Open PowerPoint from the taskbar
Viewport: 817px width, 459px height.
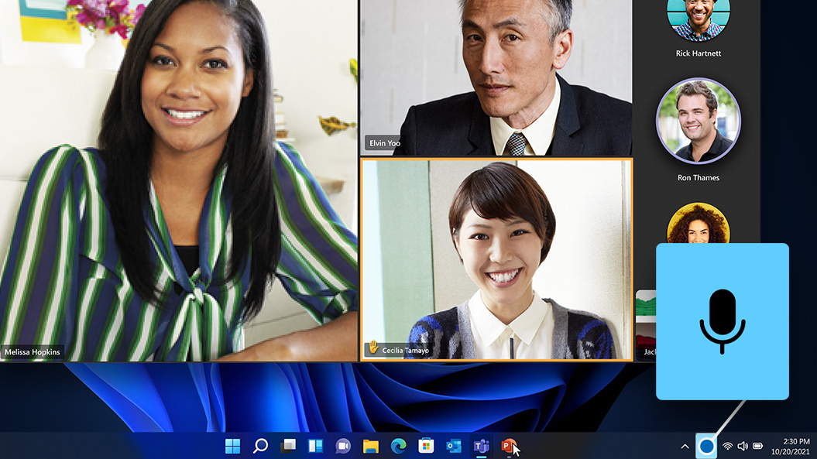coord(508,446)
